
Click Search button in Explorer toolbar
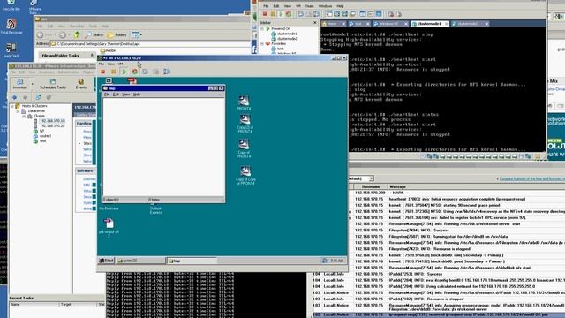94,35
